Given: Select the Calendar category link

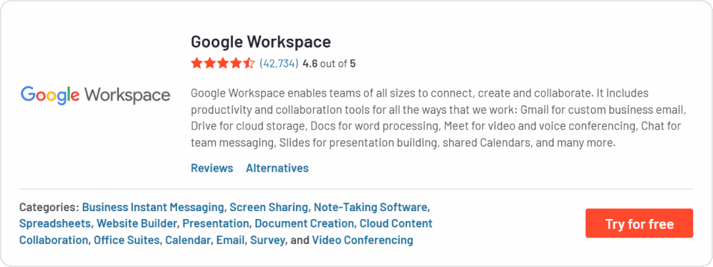Looking at the screenshot, I should [188, 240].
